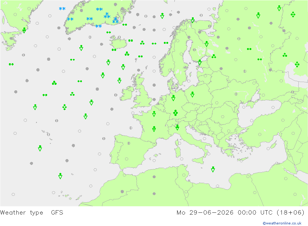Image resolution: width=308 pixels, height=226 pixels.
Task: Click the shower symbol over northwestern Germany
Action: [173, 98]
